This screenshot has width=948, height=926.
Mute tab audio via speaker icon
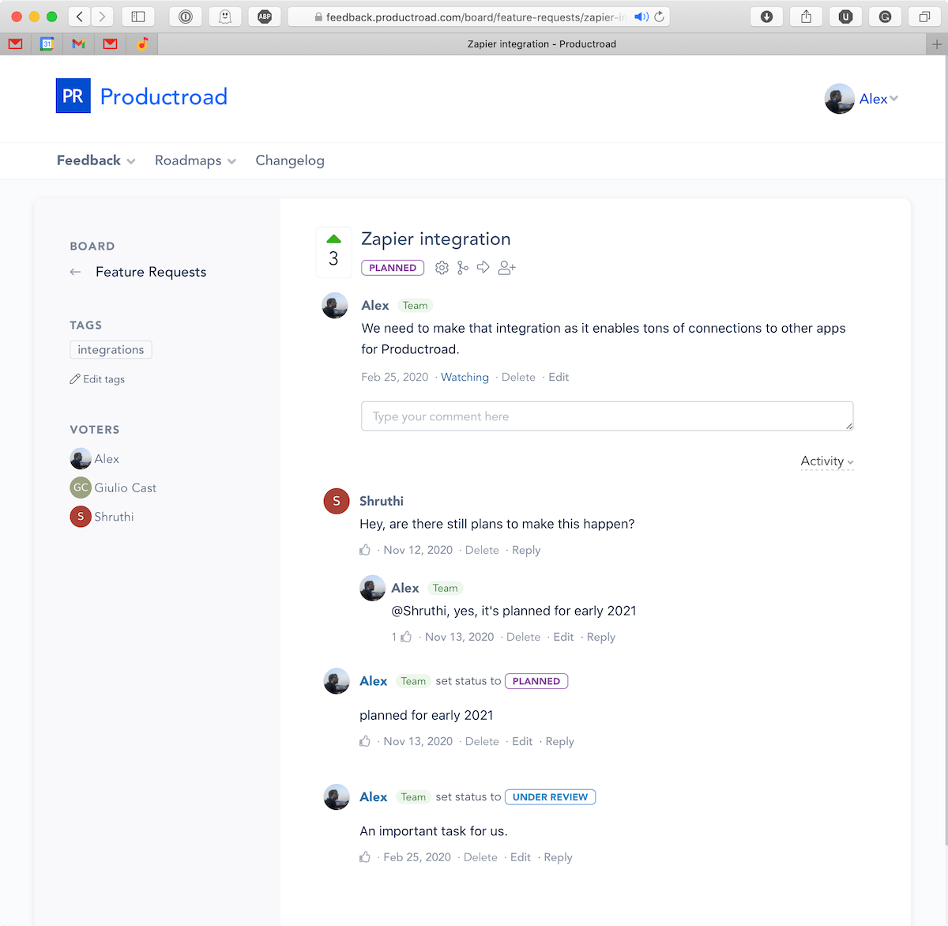tap(641, 17)
